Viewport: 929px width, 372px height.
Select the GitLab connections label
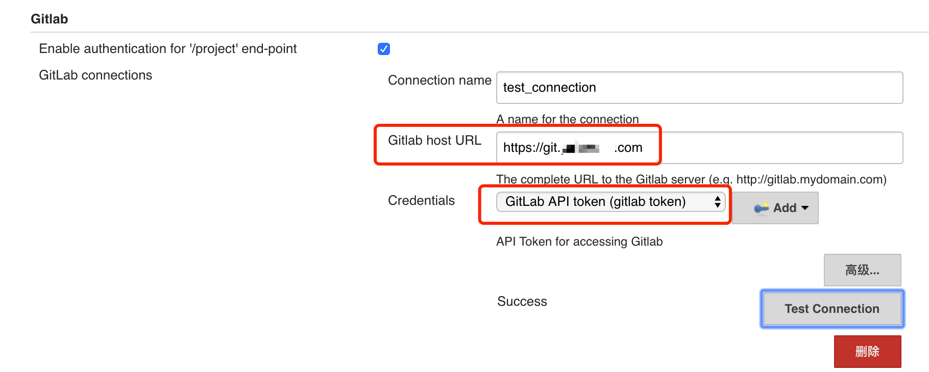pyautogui.click(x=95, y=75)
